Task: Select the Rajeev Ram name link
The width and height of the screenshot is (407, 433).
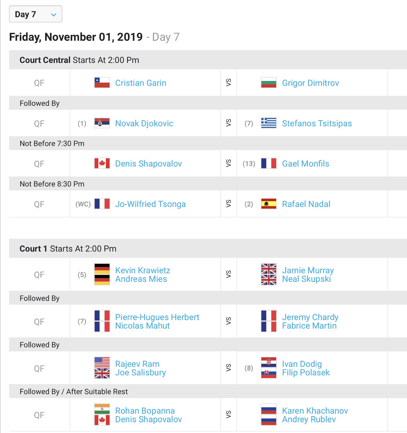Action: click(137, 364)
